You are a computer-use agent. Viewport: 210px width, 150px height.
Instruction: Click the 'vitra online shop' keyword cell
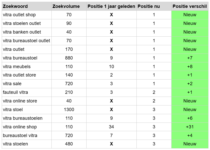pos(20,127)
